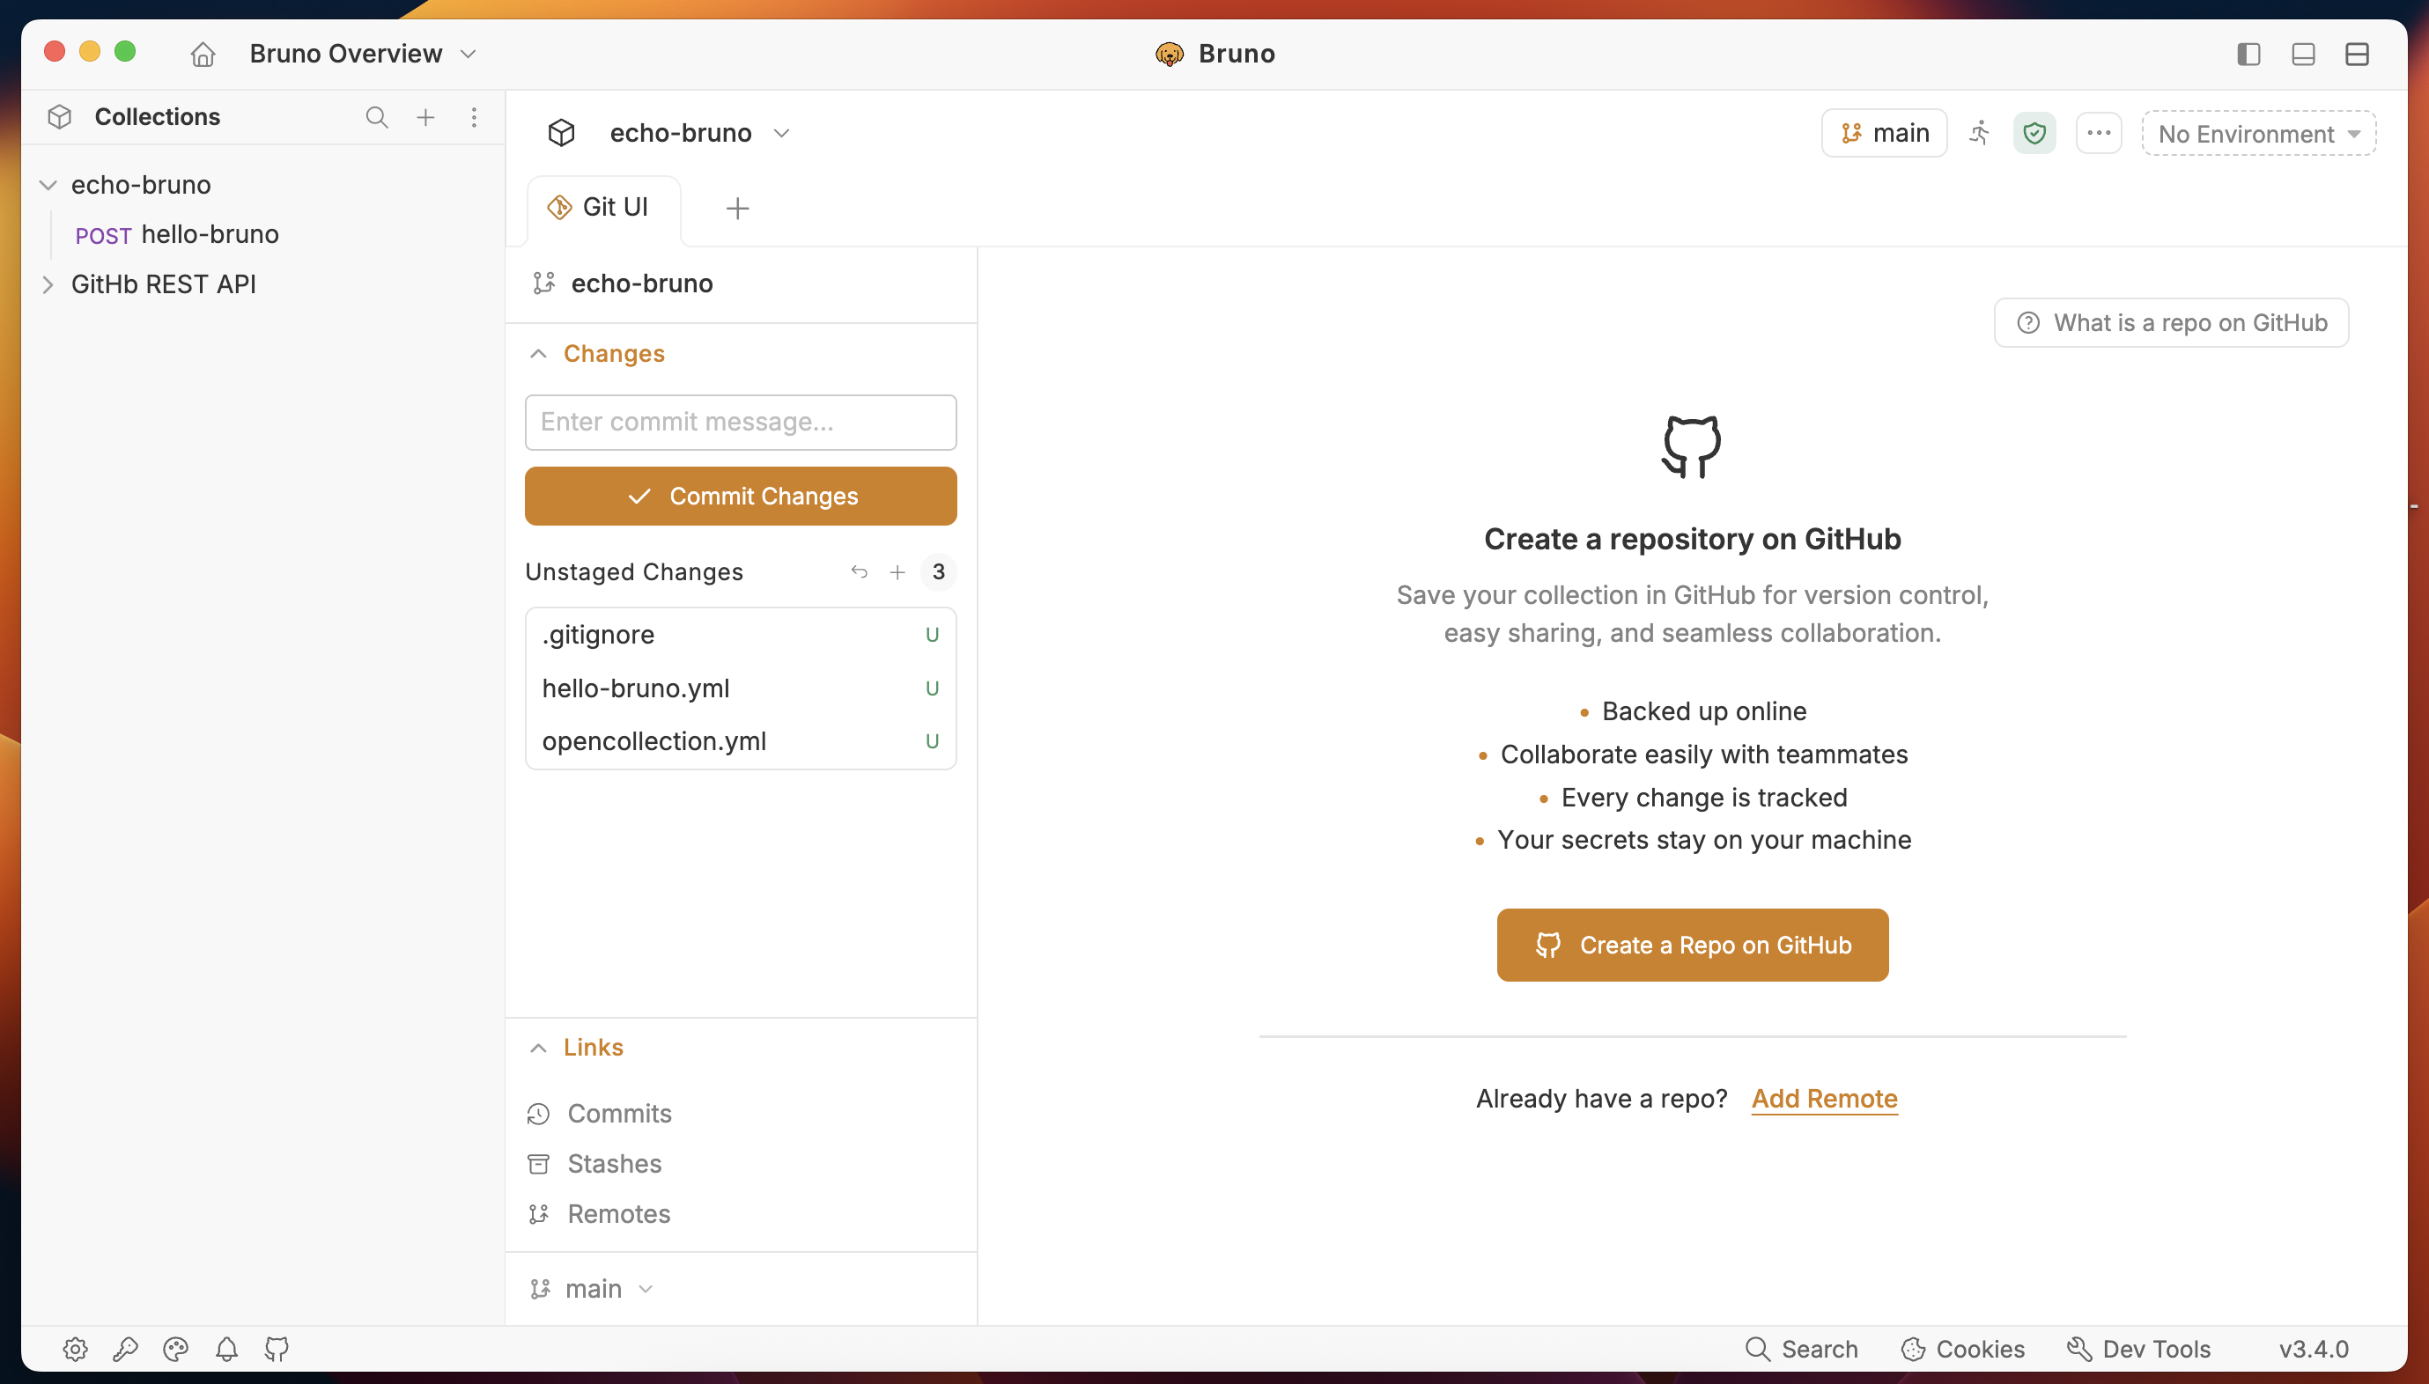Screen dimensions: 2429x1384
Task: Open the Stashes link
Action: [594, 1165]
